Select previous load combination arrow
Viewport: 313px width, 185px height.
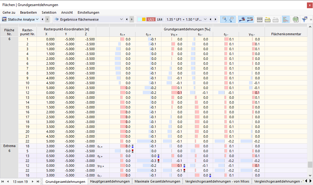[210, 19]
